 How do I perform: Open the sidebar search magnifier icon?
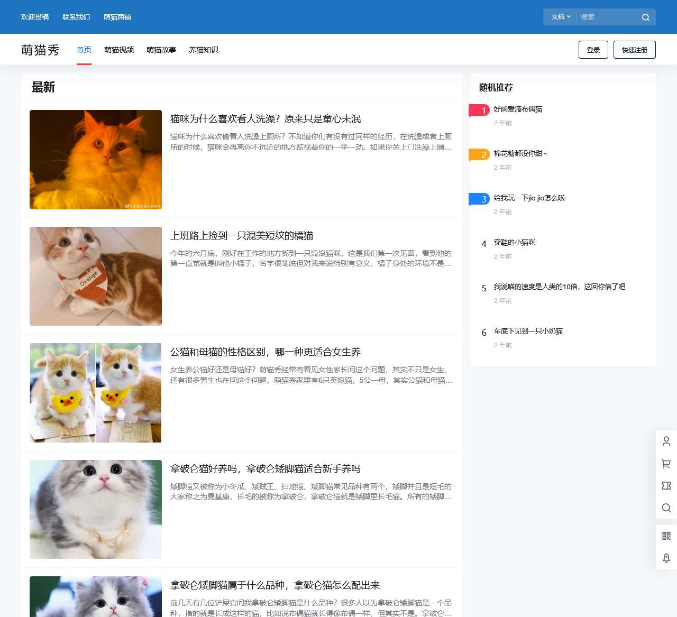pos(666,508)
